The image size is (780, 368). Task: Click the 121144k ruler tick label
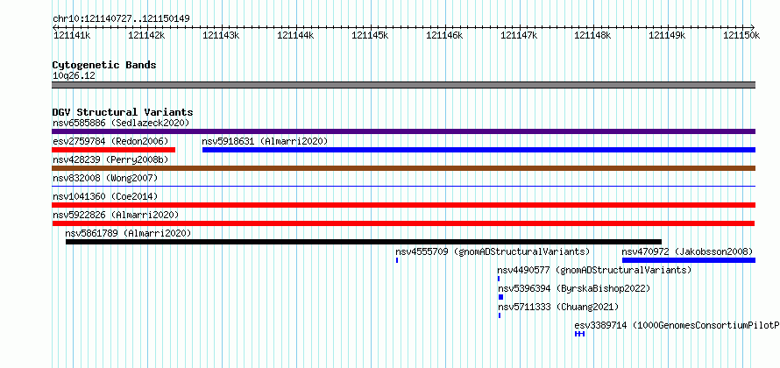(295, 35)
